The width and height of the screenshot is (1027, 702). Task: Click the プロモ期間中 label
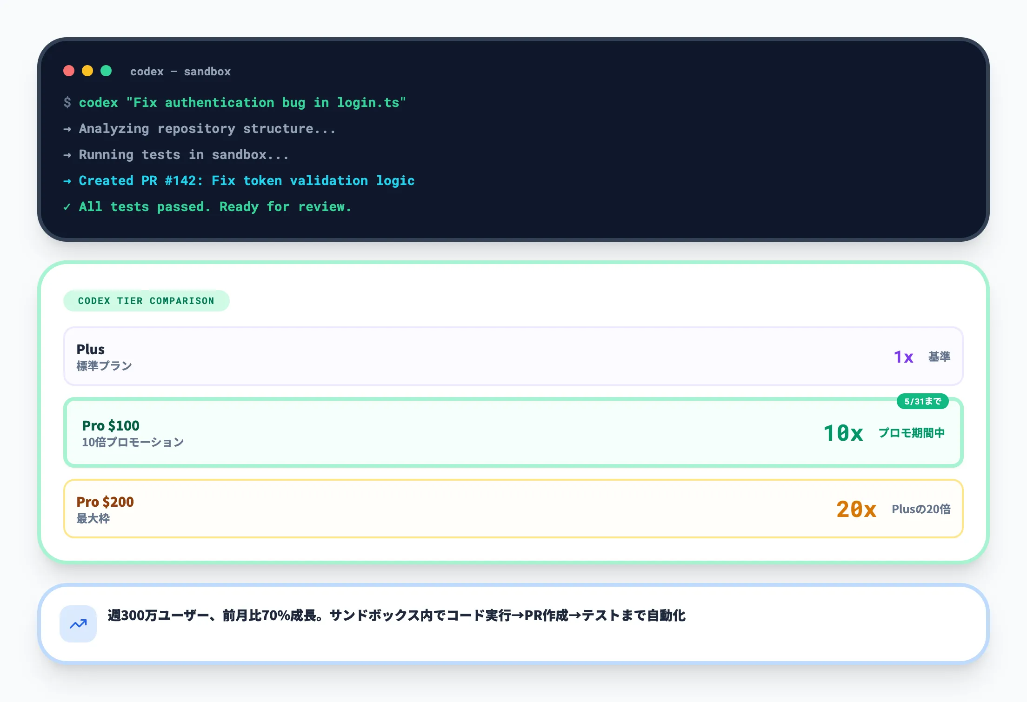click(x=912, y=433)
